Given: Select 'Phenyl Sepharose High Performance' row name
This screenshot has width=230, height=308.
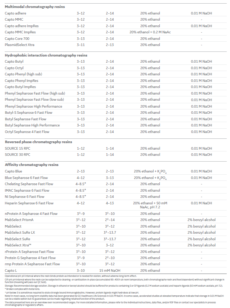Looking at the screenshot, I should [x=33, y=106].
